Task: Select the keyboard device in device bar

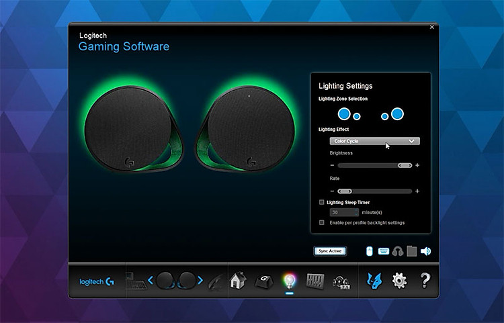Action: pyautogui.click(x=136, y=281)
